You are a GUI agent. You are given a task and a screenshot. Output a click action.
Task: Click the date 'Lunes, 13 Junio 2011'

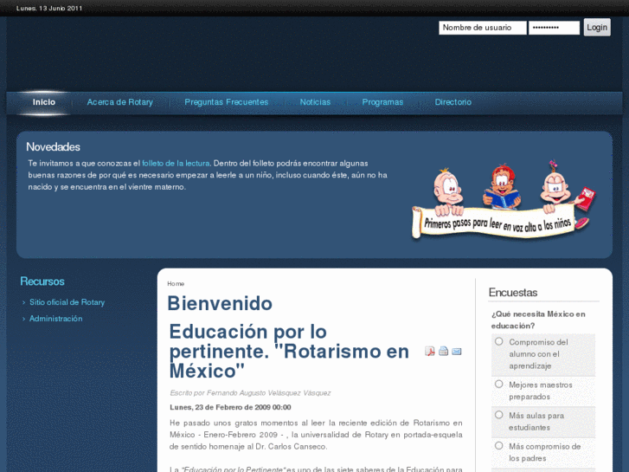tap(49, 9)
